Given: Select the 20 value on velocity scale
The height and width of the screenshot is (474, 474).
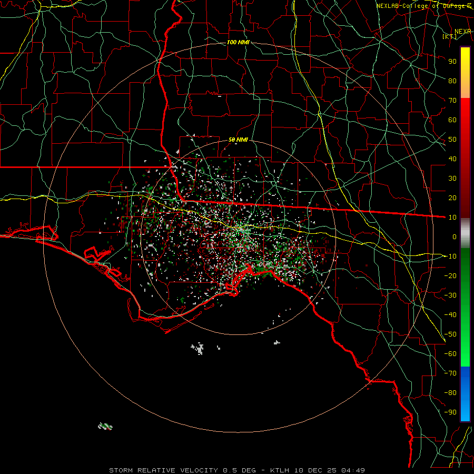Looking at the screenshot, I should tap(452, 197).
